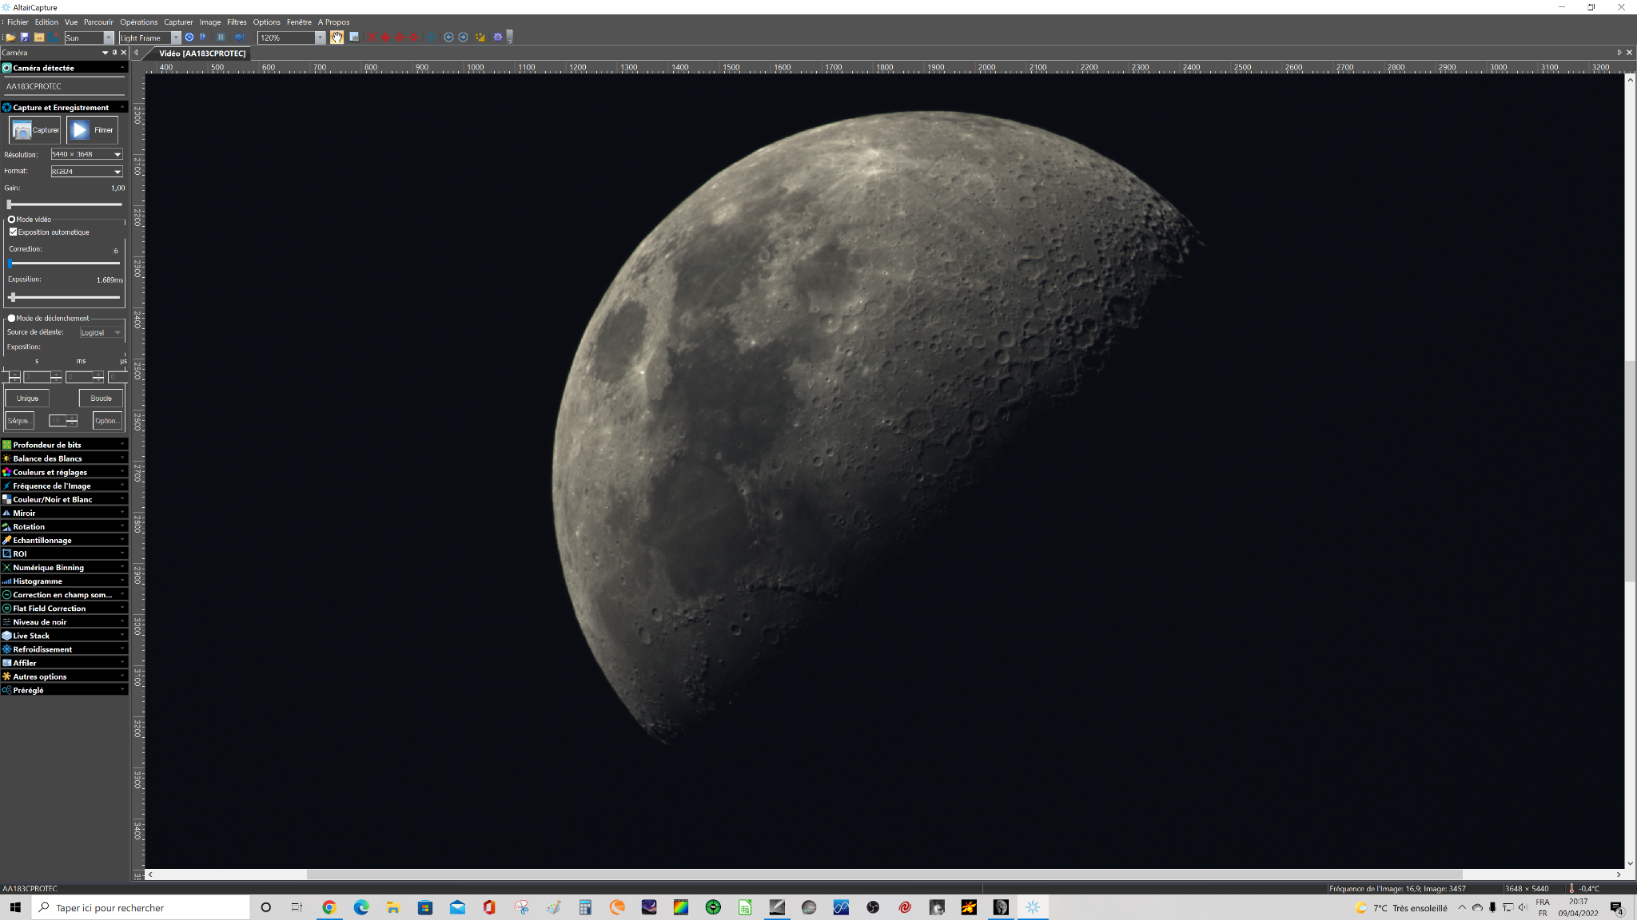Open Google Chrome from the taskbar
The image size is (1637, 920).
pos(329,907)
